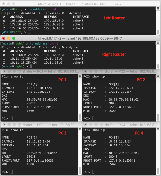Click the shafer — PC3 window title

point(51,125)
